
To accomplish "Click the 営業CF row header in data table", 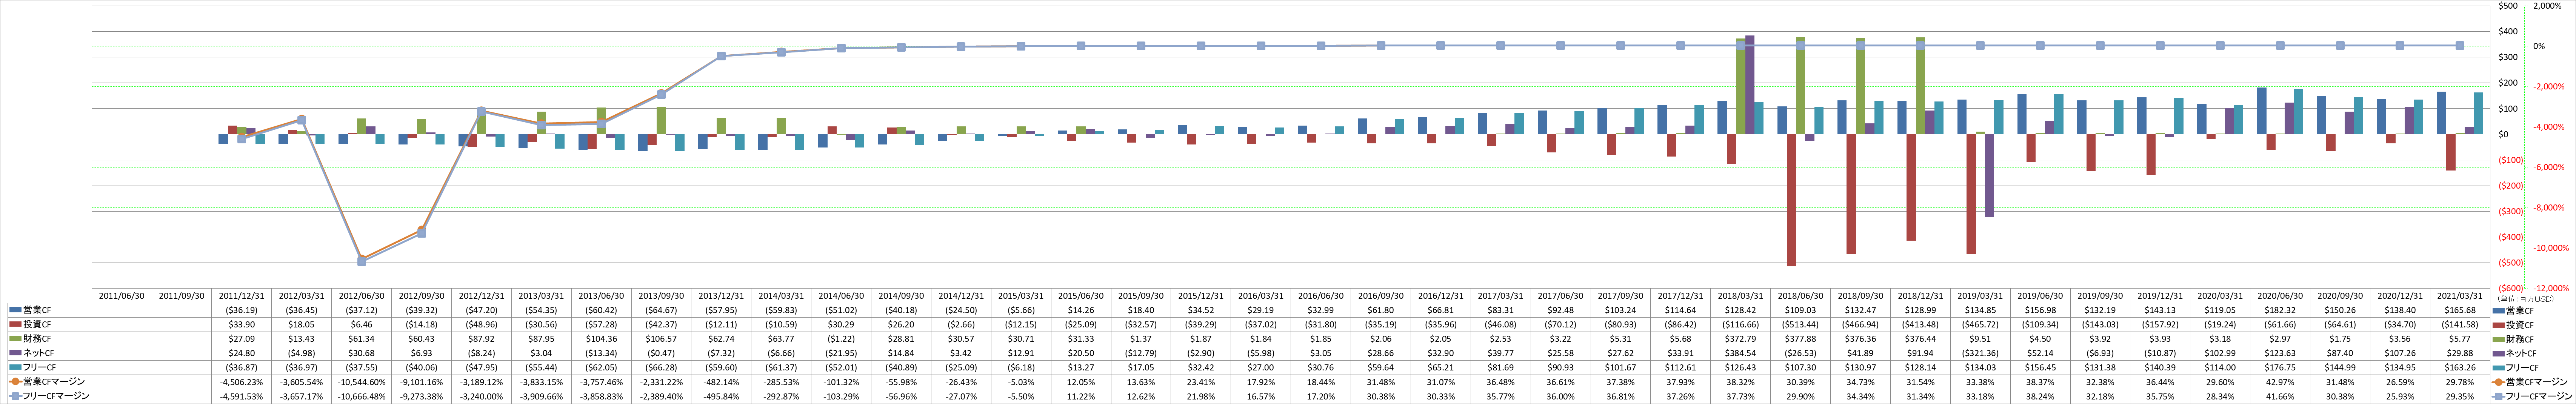I will (50, 310).
